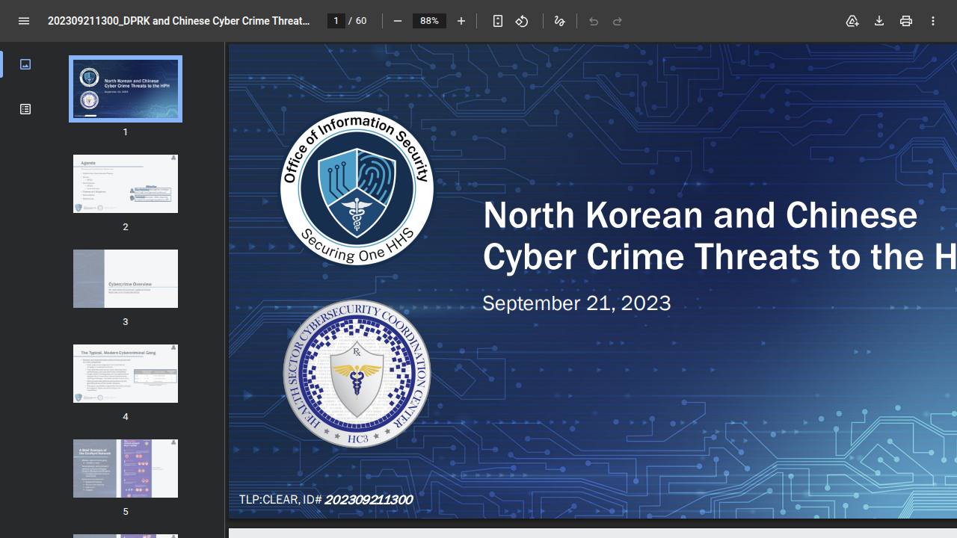Print the document
Screen dimensions: 957x538
coord(906,21)
